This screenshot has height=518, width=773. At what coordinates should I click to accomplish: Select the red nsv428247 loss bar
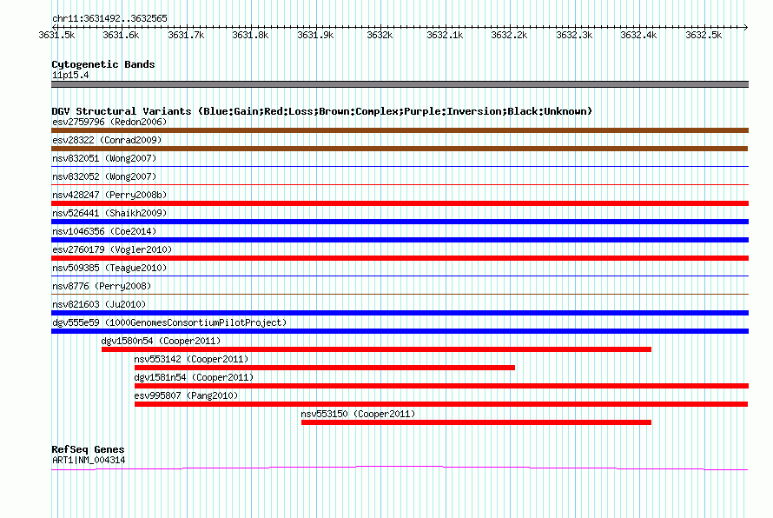point(400,203)
